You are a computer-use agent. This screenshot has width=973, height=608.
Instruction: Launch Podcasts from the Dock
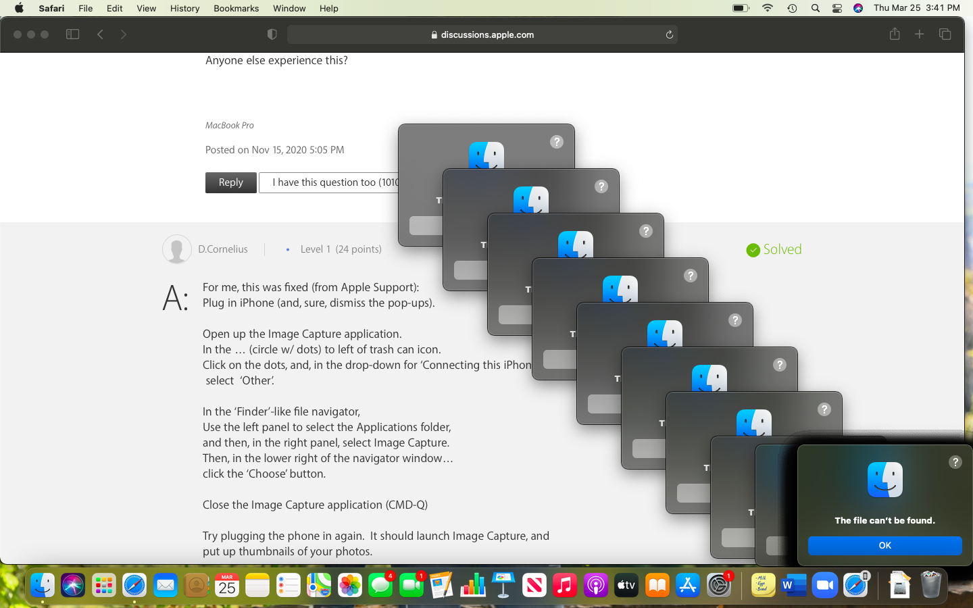[596, 585]
